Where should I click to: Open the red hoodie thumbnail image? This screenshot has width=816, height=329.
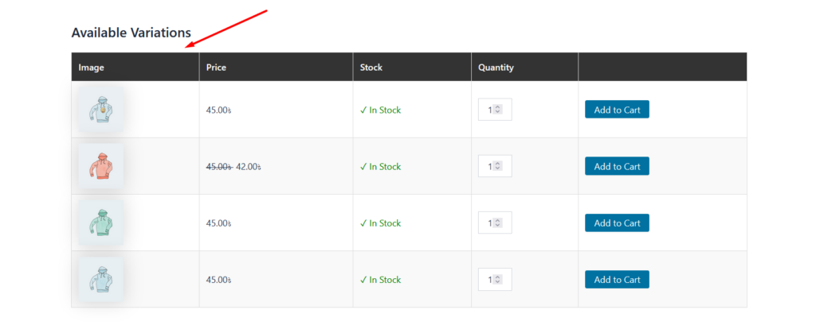tap(100, 166)
